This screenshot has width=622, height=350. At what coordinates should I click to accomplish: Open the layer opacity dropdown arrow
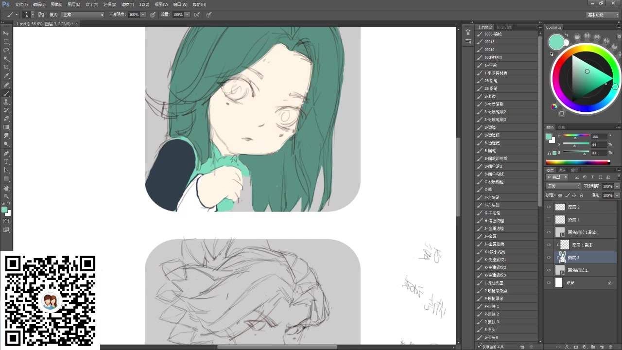click(617, 186)
